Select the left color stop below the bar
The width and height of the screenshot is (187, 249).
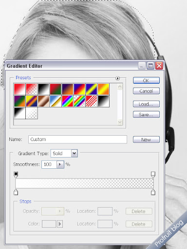coord(16,192)
